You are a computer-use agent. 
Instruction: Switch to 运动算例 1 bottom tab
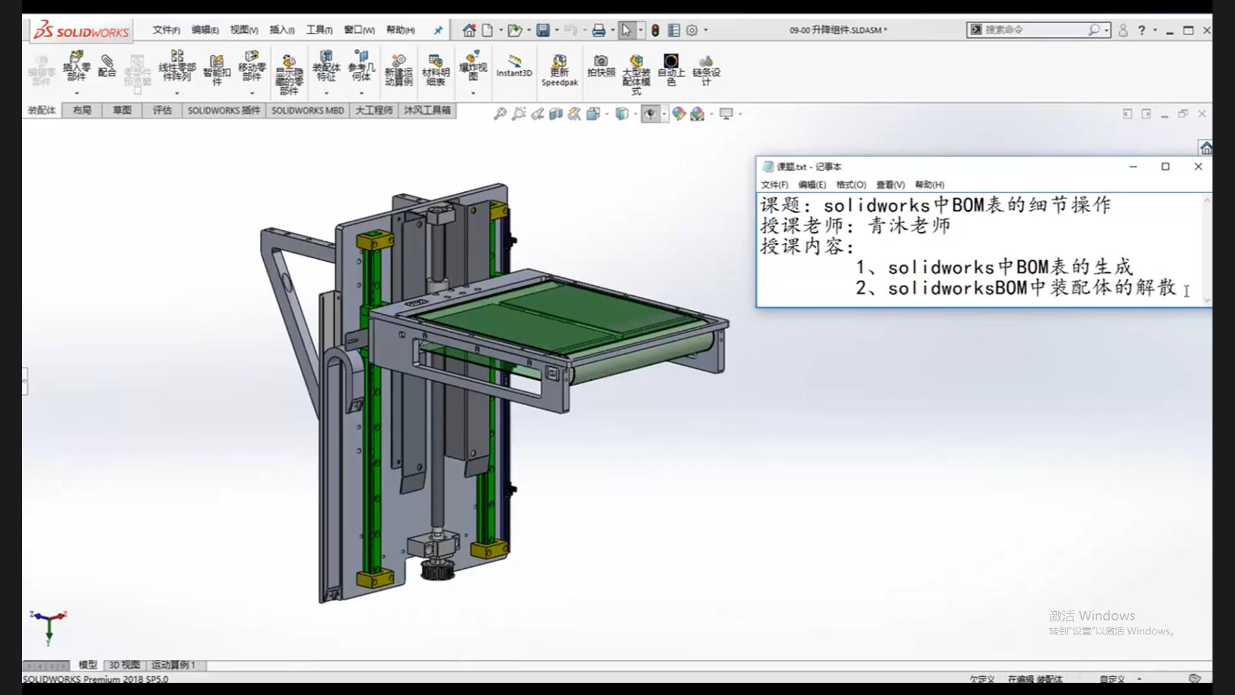173,665
